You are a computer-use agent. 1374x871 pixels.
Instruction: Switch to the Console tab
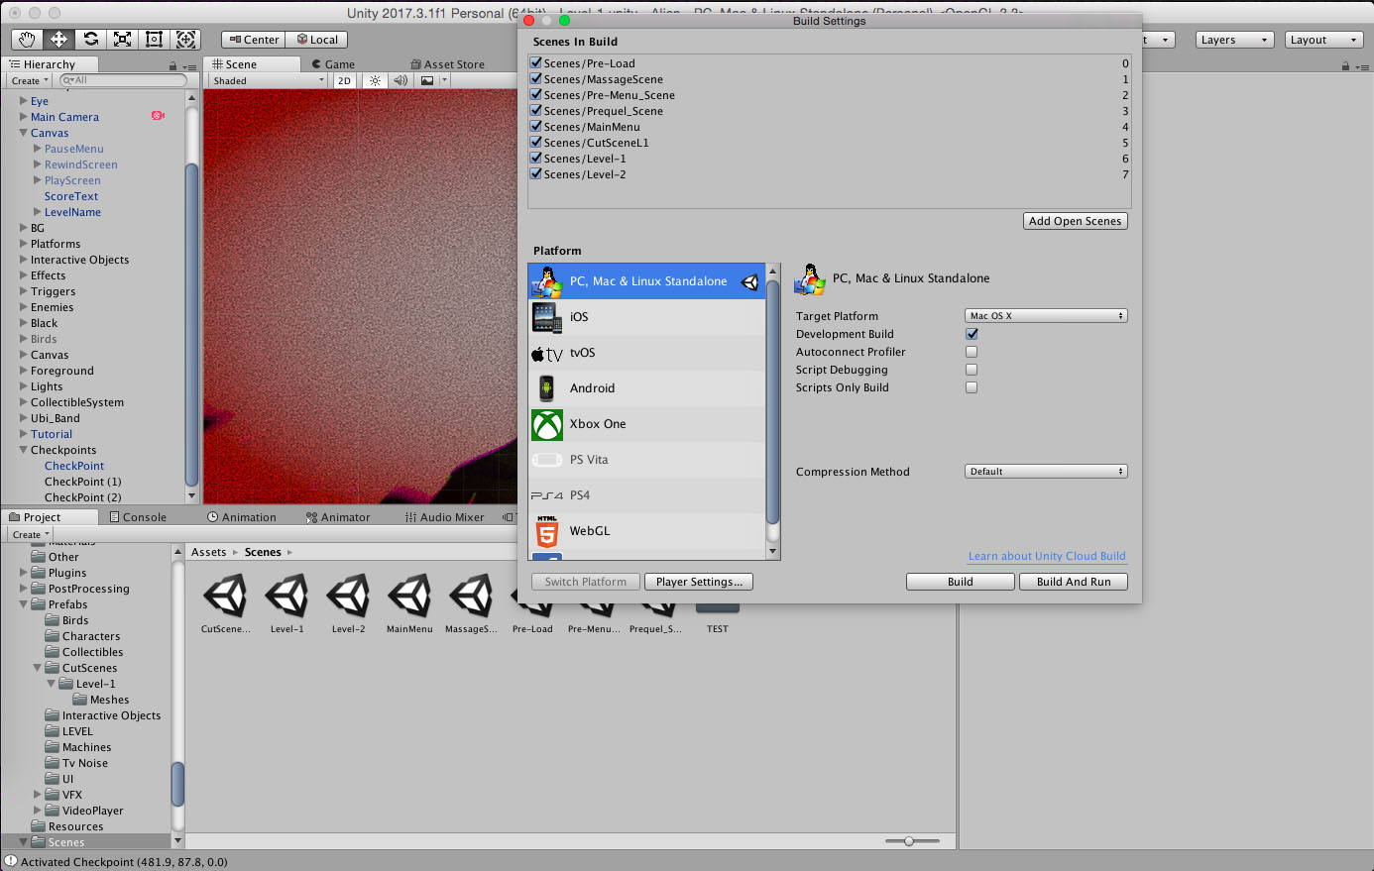[138, 517]
